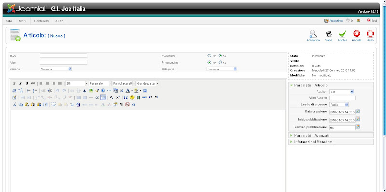Click into the Alias Autore field
The image size is (386, 192).
point(342,98)
